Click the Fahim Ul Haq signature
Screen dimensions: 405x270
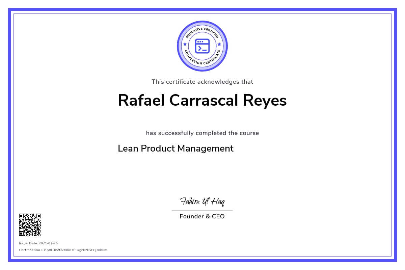tap(202, 202)
